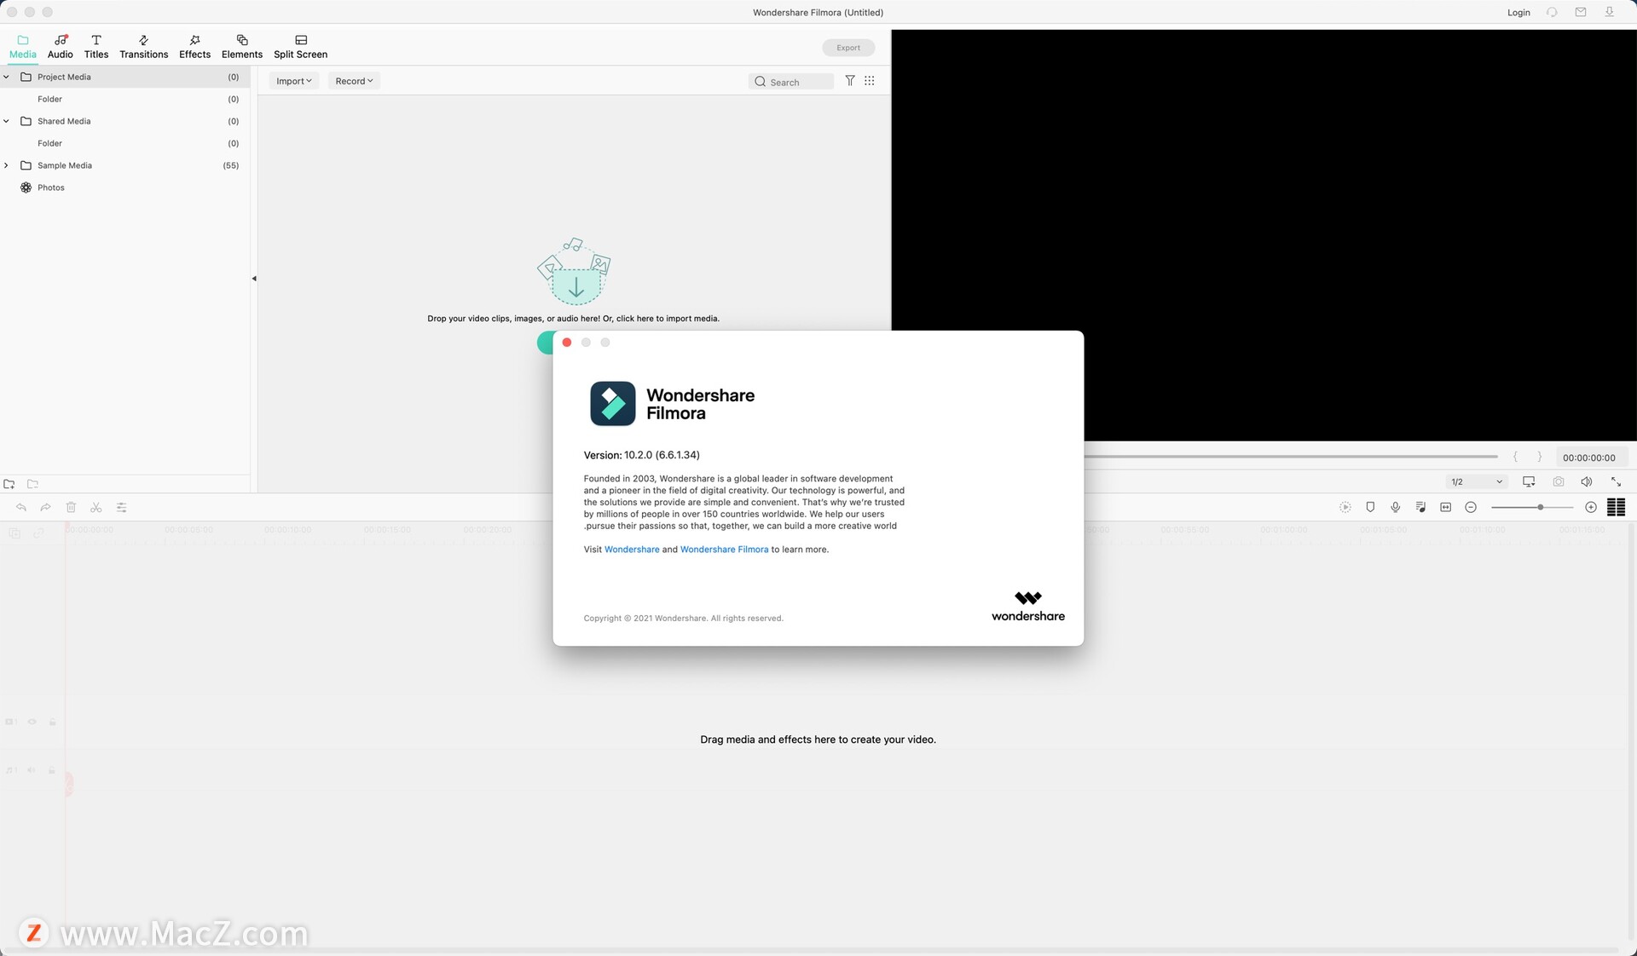This screenshot has width=1637, height=956.
Task: Open the Effects tab
Action: pyautogui.click(x=194, y=47)
